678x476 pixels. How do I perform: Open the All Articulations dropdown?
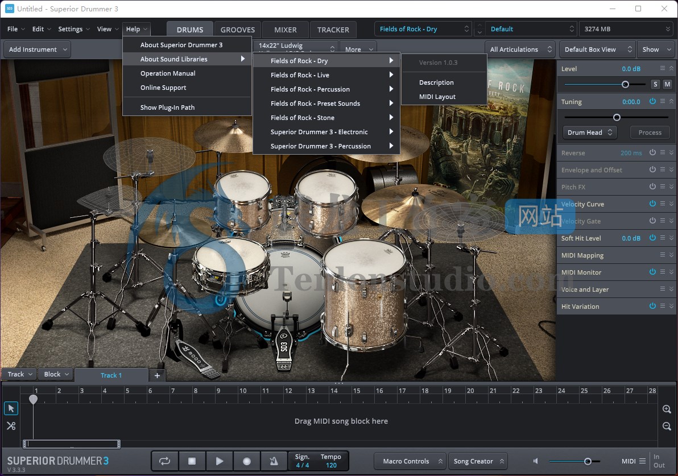(x=520, y=49)
